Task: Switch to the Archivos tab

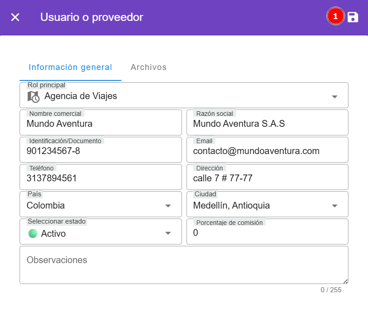Action: pyautogui.click(x=148, y=67)
